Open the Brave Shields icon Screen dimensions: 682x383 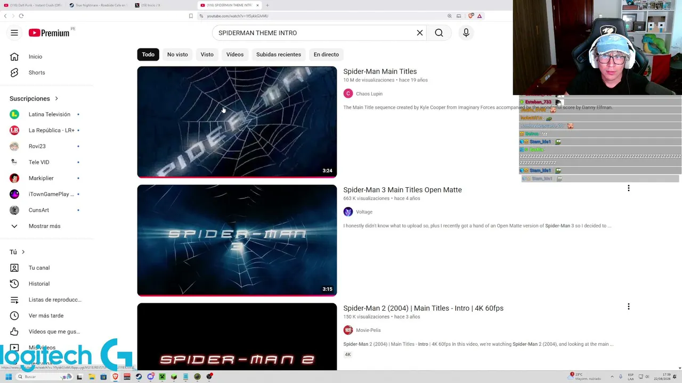coord(471,16)
